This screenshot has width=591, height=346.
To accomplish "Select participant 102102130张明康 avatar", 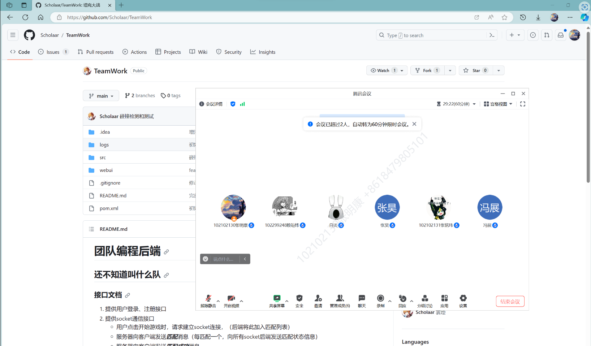I will tap(233, 207).
